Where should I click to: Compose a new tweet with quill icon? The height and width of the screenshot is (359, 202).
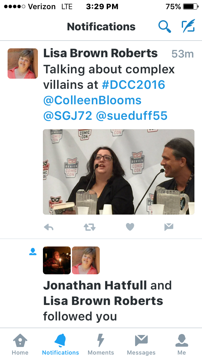coord(188,26)
